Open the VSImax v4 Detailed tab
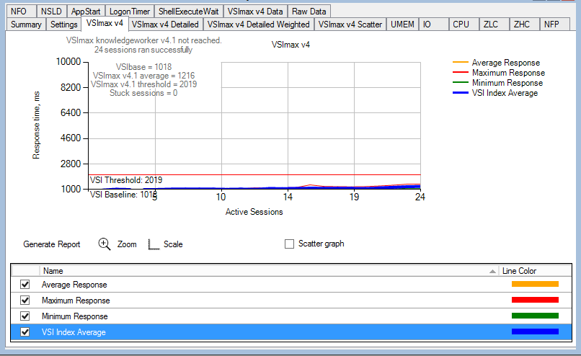 tap(165, 25)
